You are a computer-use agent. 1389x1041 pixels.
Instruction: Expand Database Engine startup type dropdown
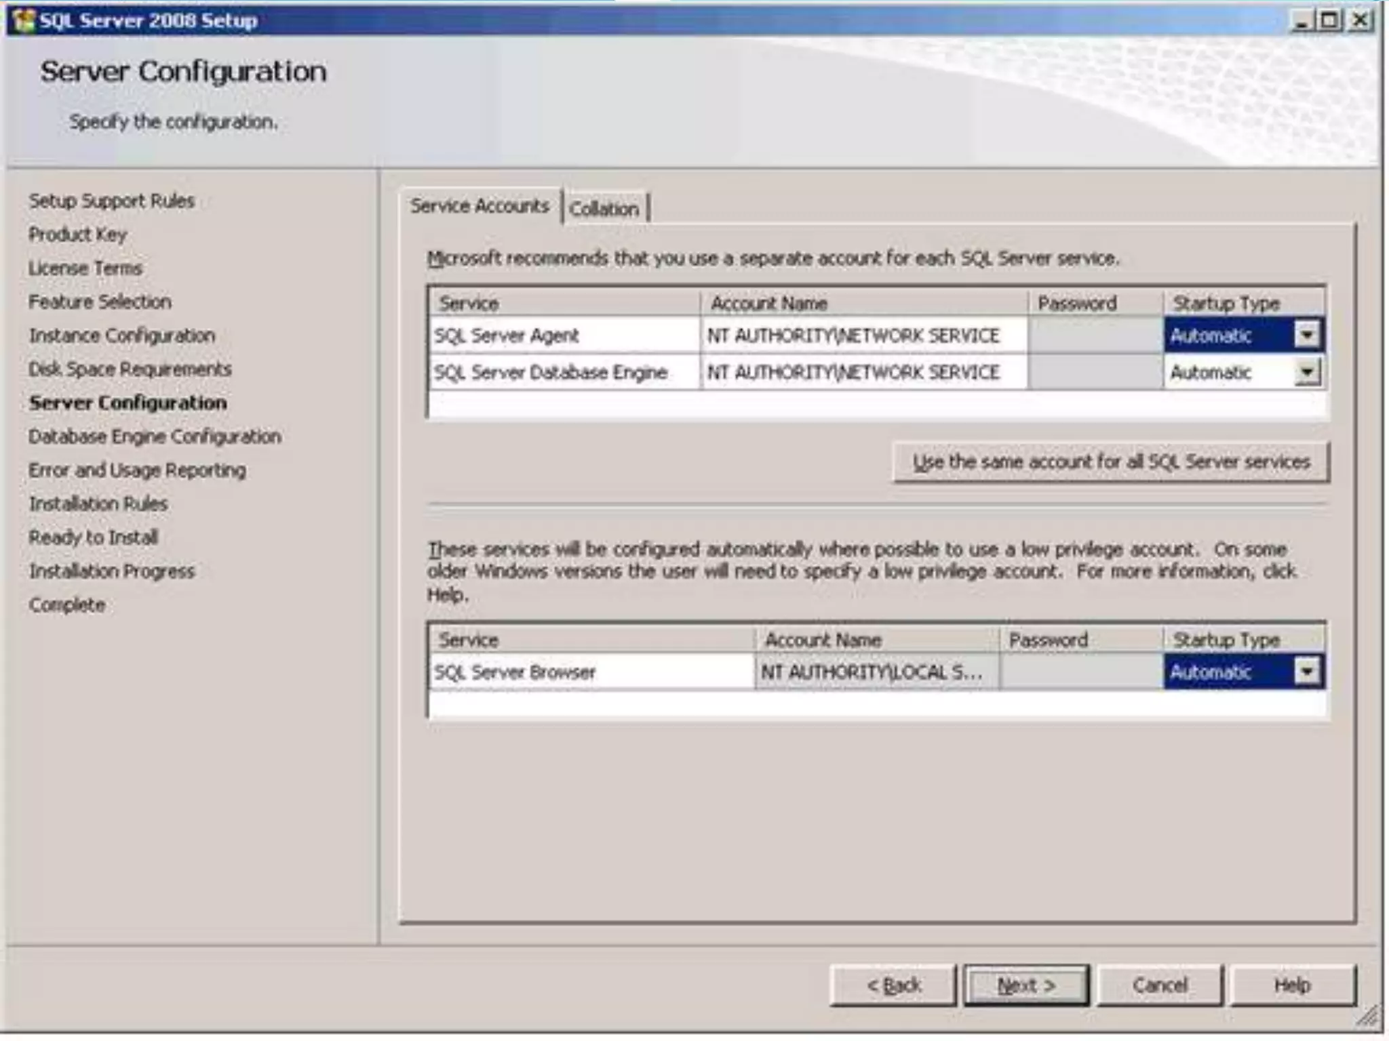point(1306,372)
